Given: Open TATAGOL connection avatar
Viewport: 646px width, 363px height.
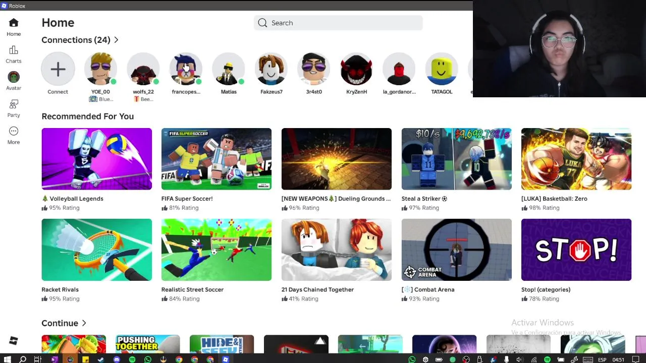Looking at the screenshot, I should tap(442, 69).
